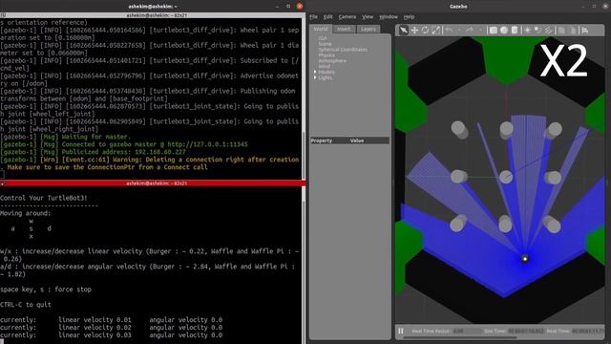Focus the upper gazebo log terminal title bar
The height and width of the screenshot is (344, 611).
[153, 15]
